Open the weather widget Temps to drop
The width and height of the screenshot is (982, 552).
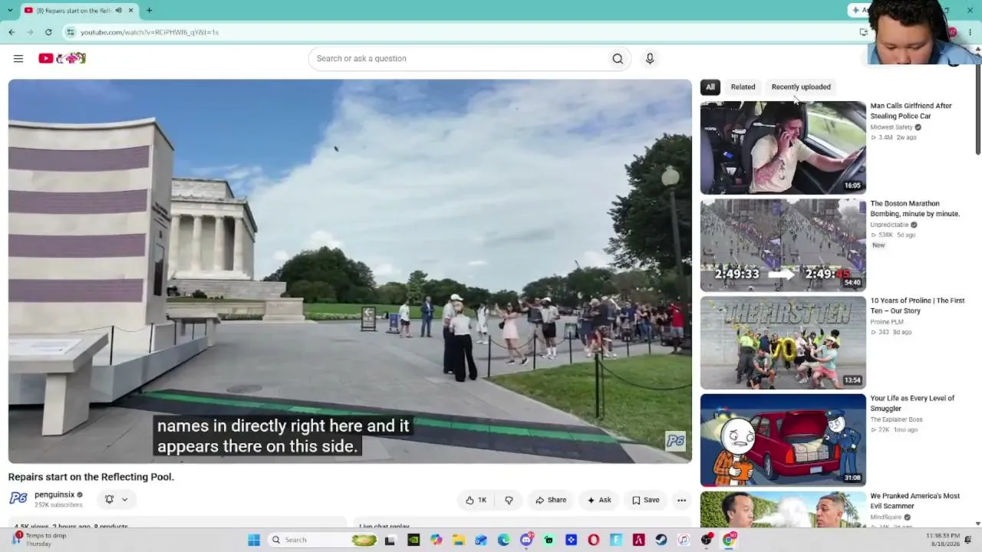click(x=40, y=540)
